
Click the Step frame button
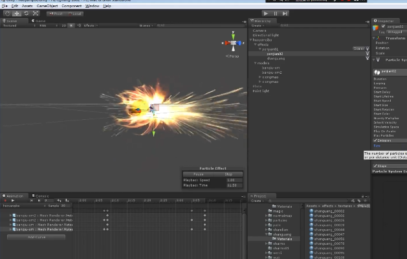(285, 14)
